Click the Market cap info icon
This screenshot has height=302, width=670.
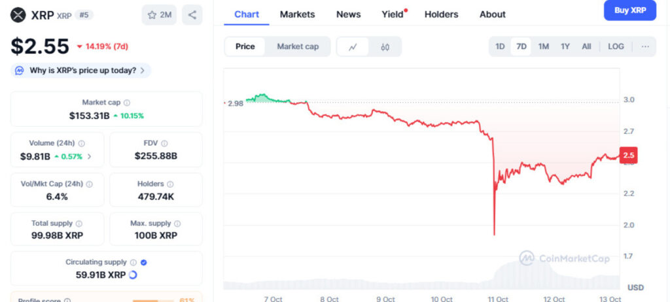[127, 103]
